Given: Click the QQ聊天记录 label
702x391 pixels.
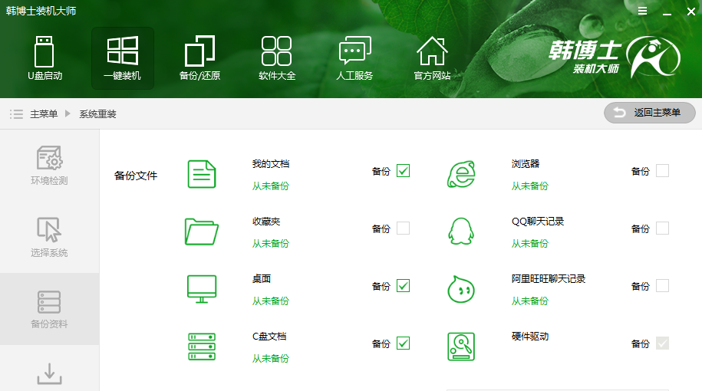Looking at the screenshot, I should click(538, 222).
